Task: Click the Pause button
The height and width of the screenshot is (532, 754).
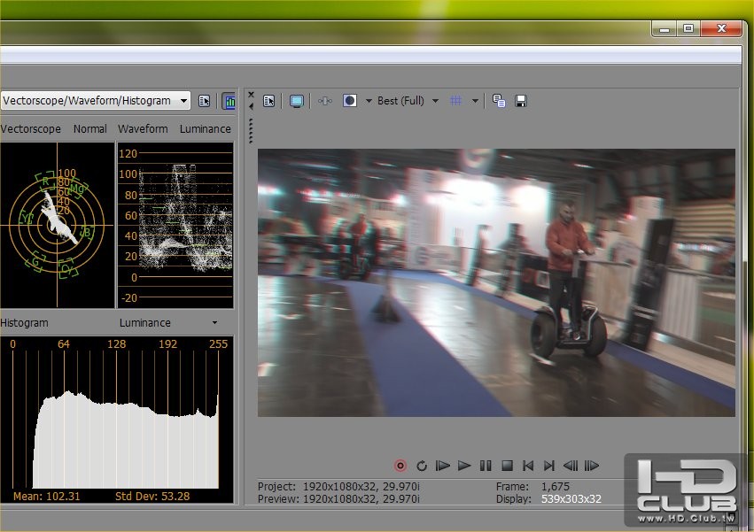Action: 486,466
